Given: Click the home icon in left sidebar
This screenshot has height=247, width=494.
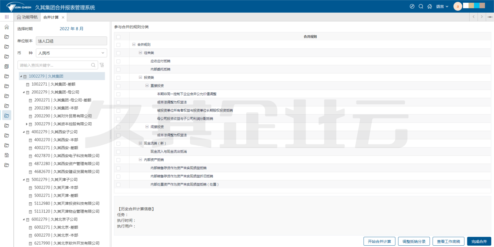Looking at the screenshot, I should pyautogui.click(x=7, y=27).
